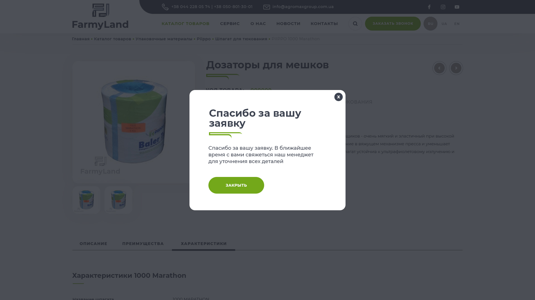This screenshot has height=300, width=535.
Task: Click Главная breadcrumb
Action: 81,39
